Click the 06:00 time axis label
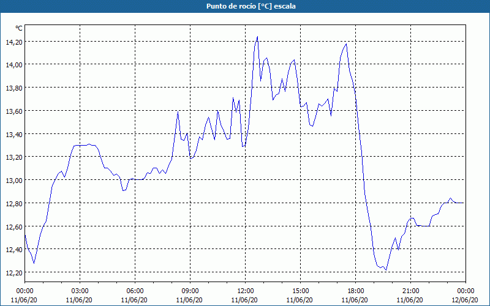Screen dimensions: 490x306 (x=135, y=291)
